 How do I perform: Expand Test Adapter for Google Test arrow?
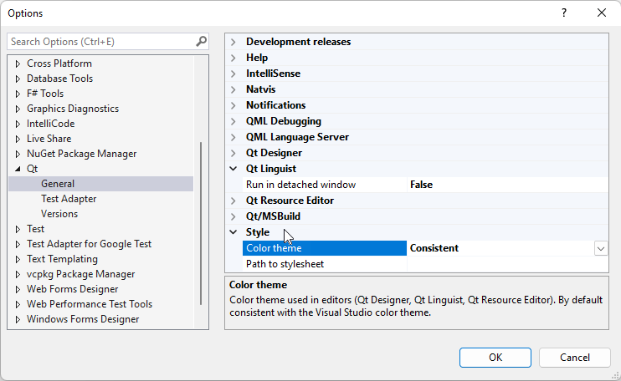coord(18,244)
